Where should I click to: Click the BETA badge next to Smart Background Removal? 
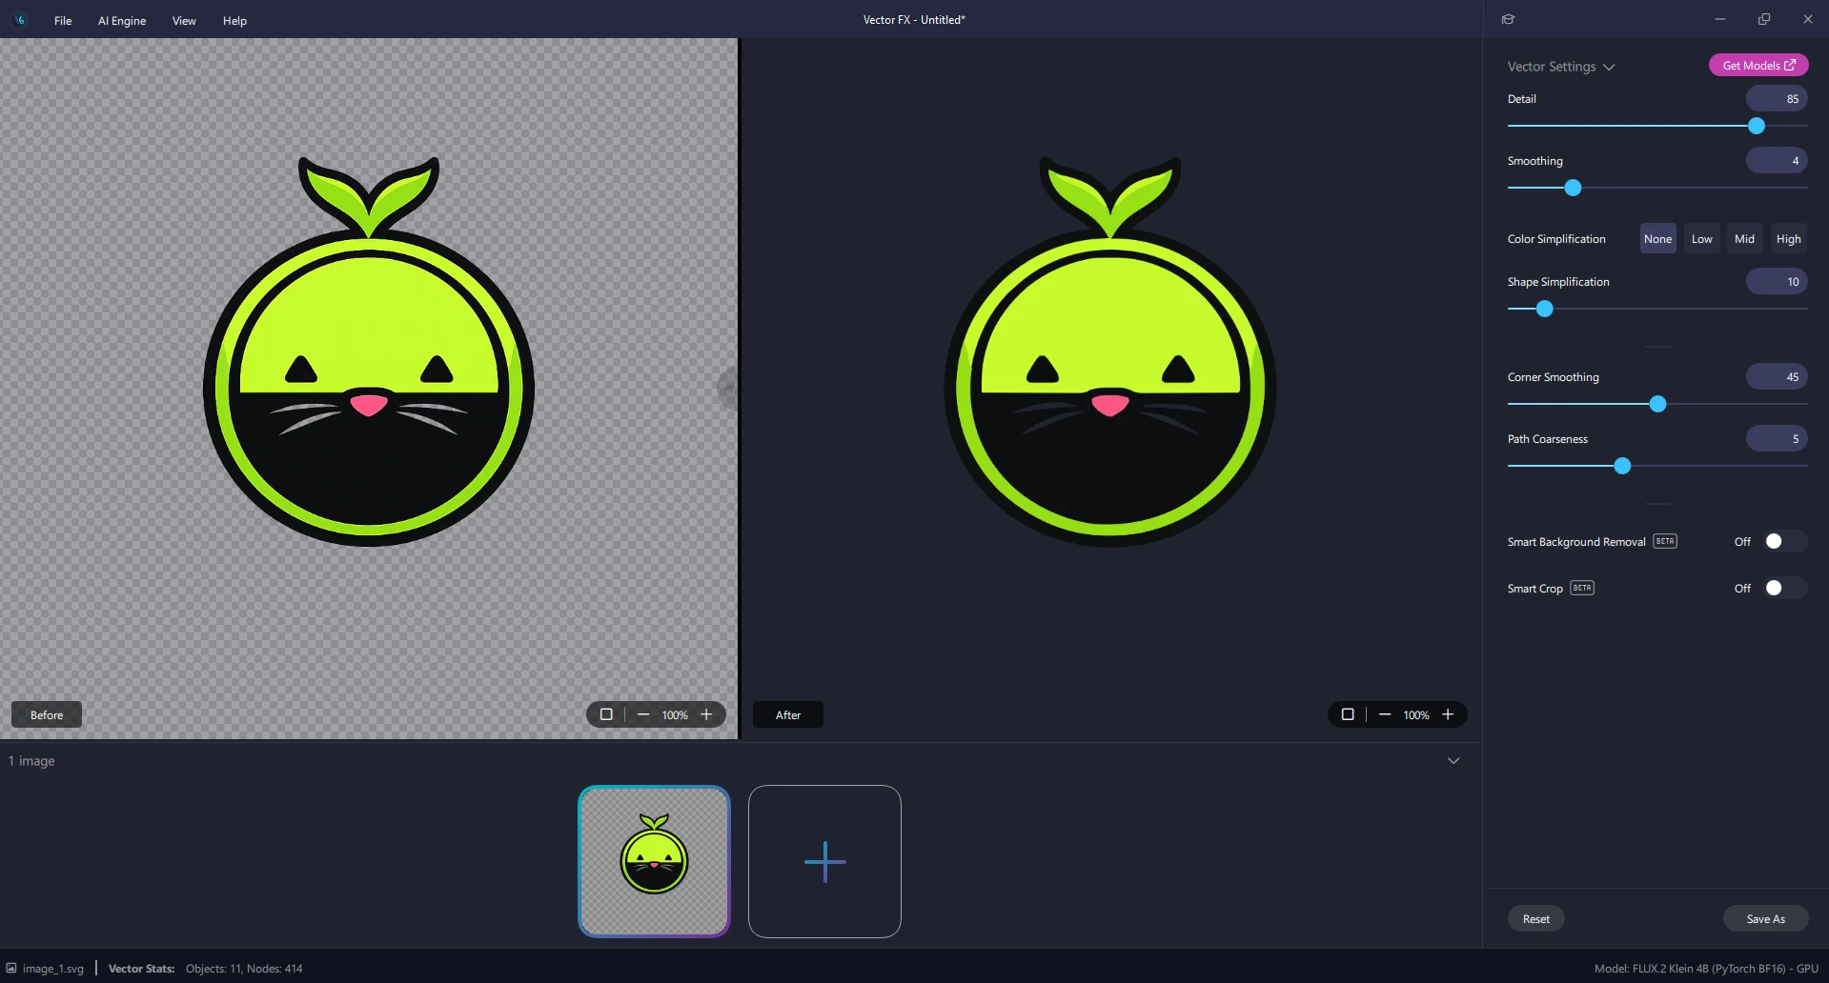[1665, 541]
